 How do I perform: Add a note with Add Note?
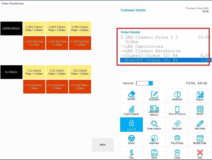pos(200,125)
